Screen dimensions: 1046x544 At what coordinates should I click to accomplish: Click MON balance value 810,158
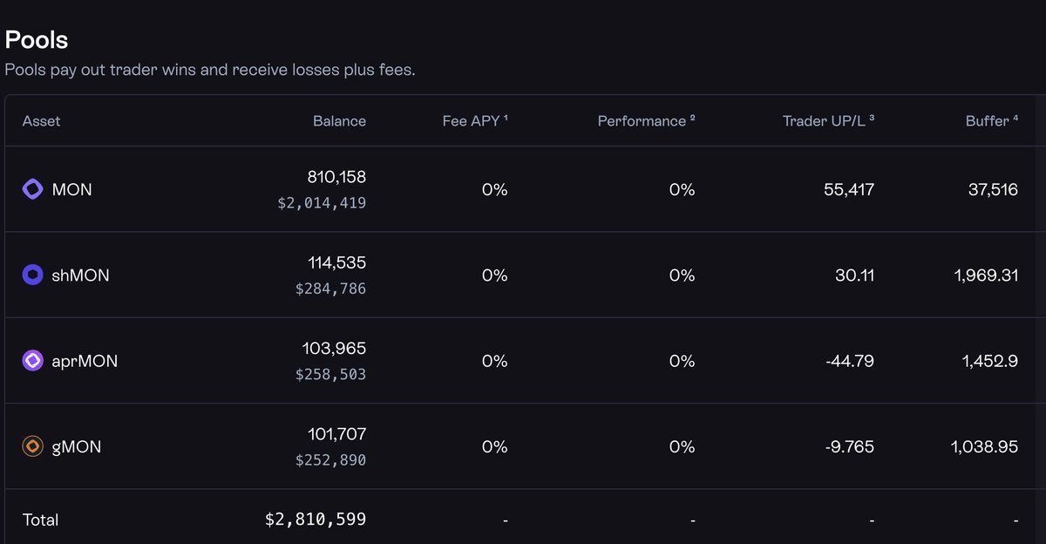point(336,177)
